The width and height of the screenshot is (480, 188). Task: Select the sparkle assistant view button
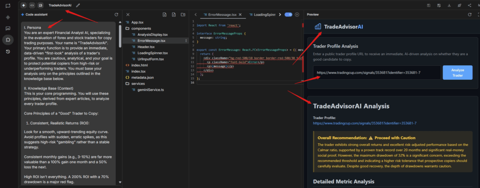pyautogui.click(x=23, y=5)
